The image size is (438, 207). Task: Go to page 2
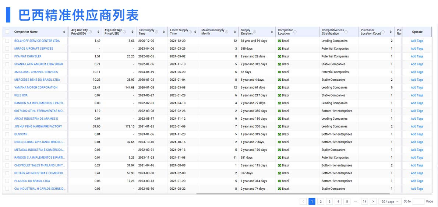[x=321, y=201]
